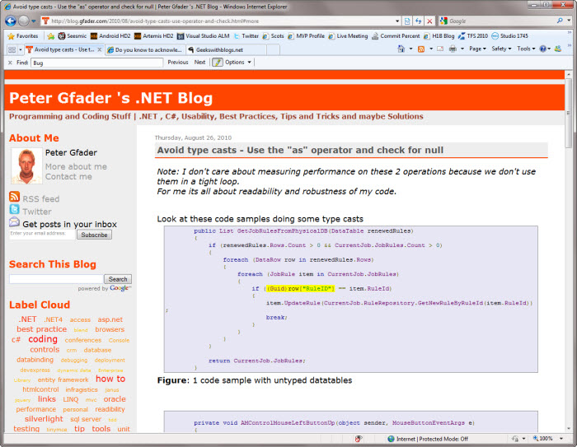Screen dimensions: 577x447
Task: Close the Find bar with X icon
Action: pyautogui.click(x=9, y=63)
